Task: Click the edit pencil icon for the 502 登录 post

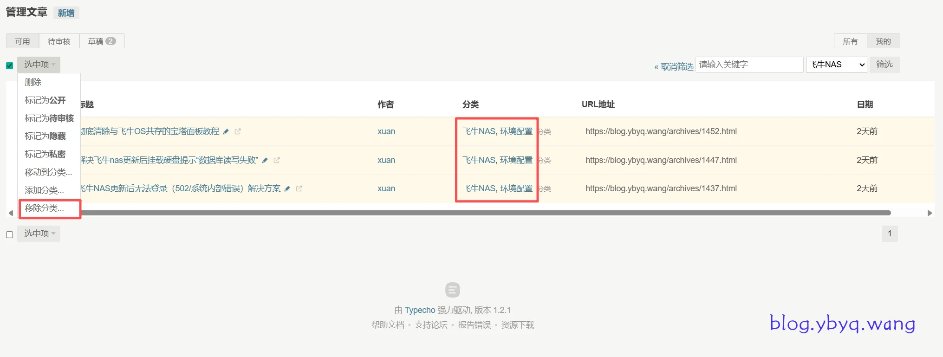Action: point(287,189)
